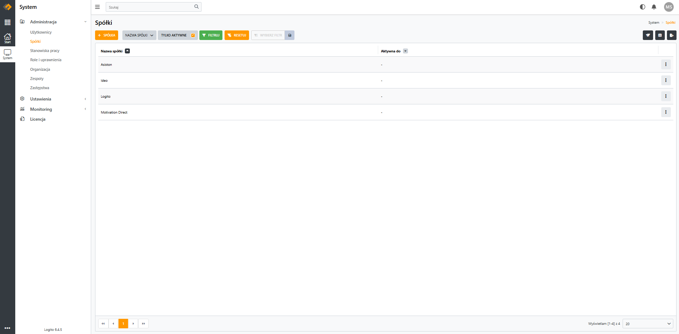Open Role i uprawnienia
679x334 pixels.
46,60
